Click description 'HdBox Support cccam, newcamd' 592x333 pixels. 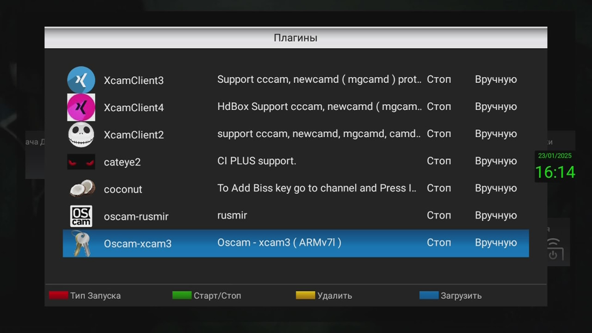point(320,107)
